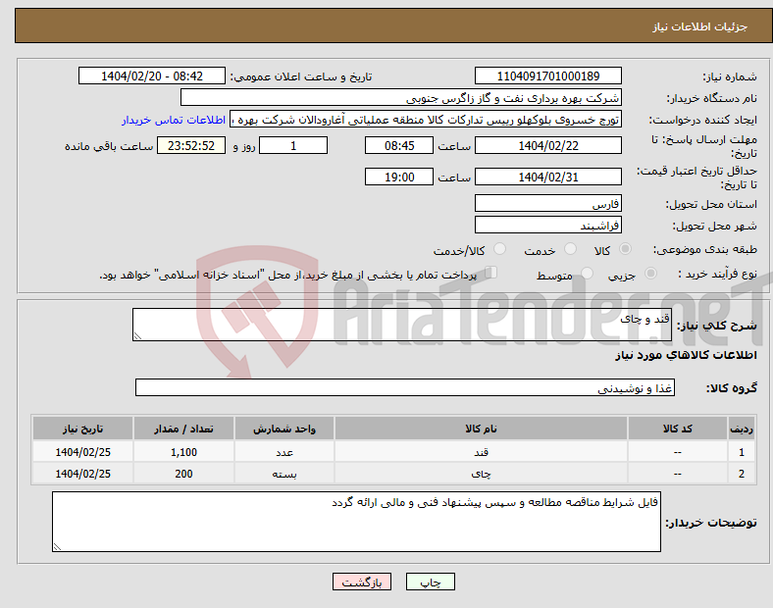Click the buyer organization name field

coord(401,97)
